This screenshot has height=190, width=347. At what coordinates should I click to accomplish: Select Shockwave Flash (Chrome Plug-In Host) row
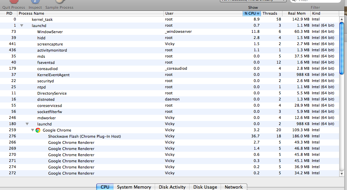tap(169, 136)
